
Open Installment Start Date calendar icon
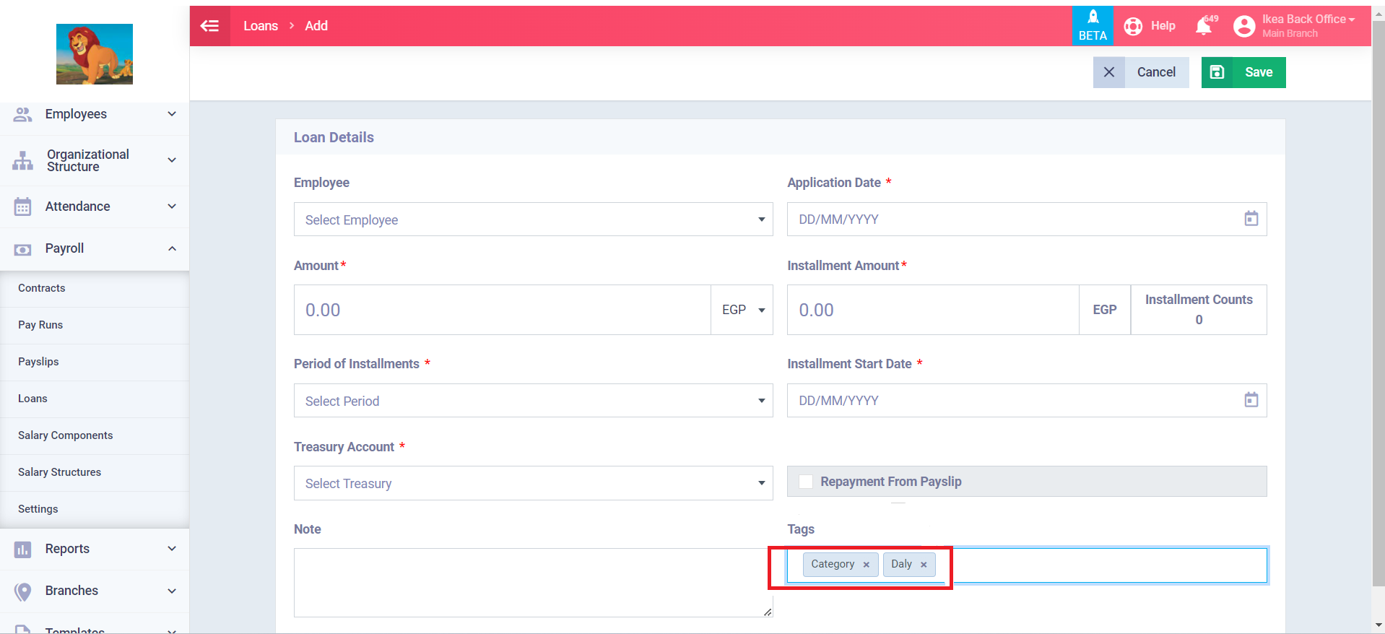coord(1251,400)
